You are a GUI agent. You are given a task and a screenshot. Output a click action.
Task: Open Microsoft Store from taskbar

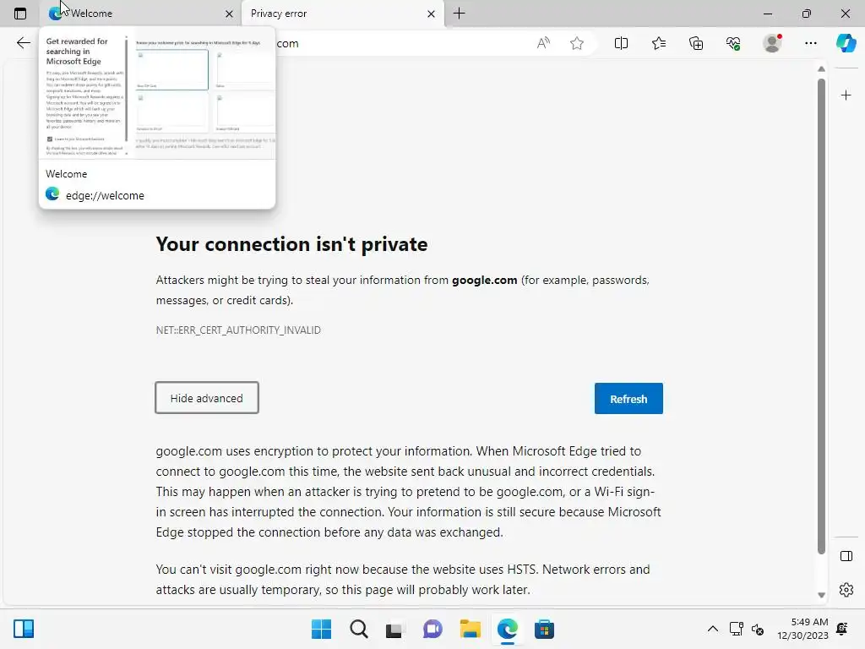tap(544, 629)
